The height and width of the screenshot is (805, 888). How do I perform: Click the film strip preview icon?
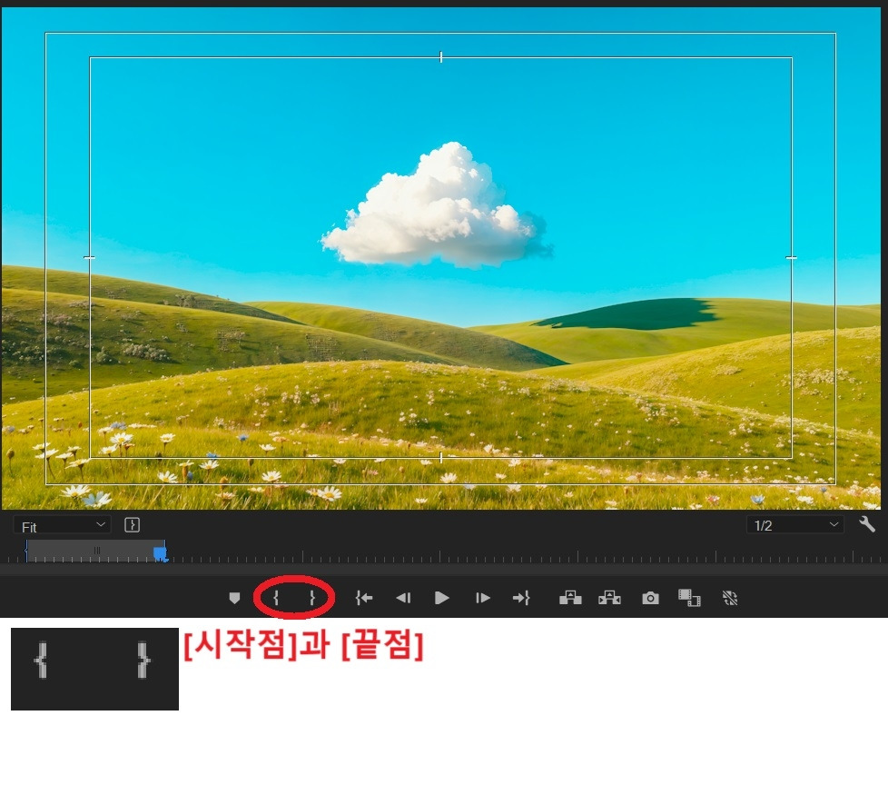pyautogui.click(x=689, y=598)
